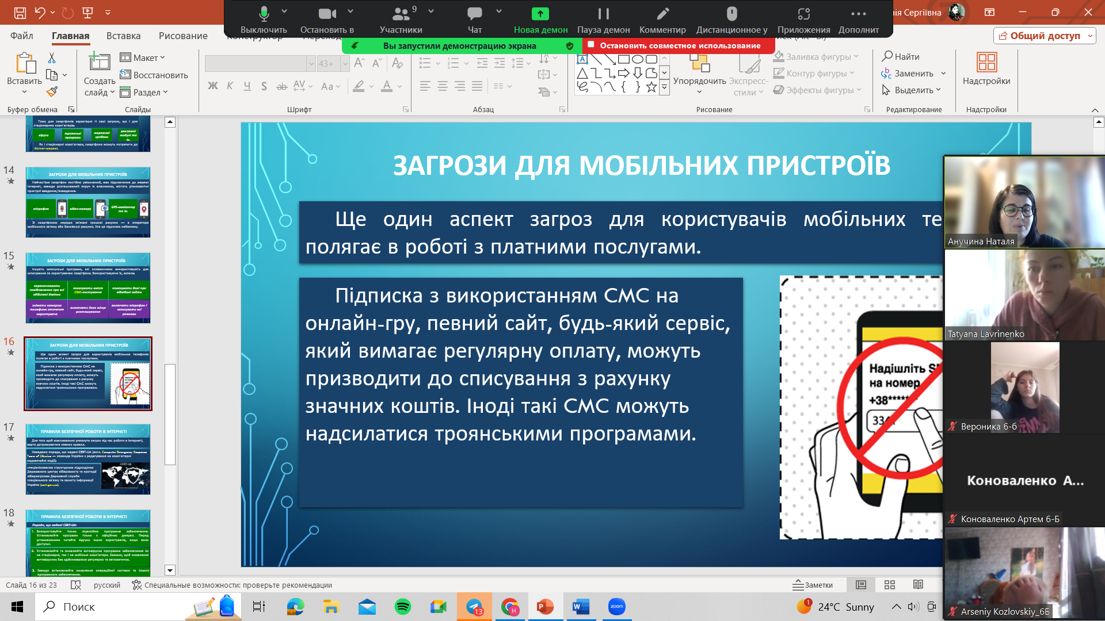Click Stop sharing red button
This screenshot has height=621, width=1105.
coord(679,45)
